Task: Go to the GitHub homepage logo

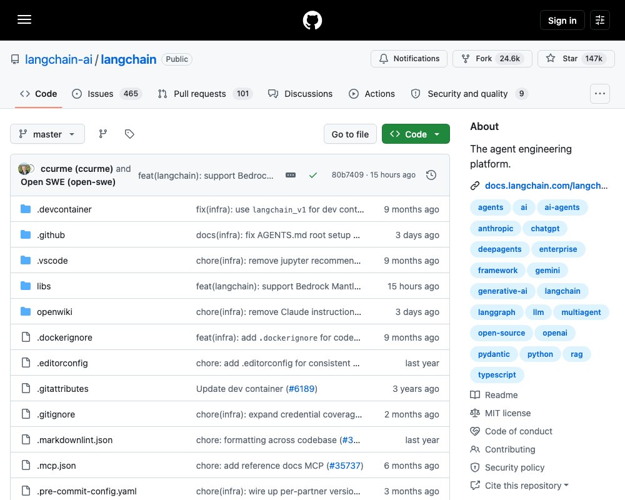Action: 312,20
